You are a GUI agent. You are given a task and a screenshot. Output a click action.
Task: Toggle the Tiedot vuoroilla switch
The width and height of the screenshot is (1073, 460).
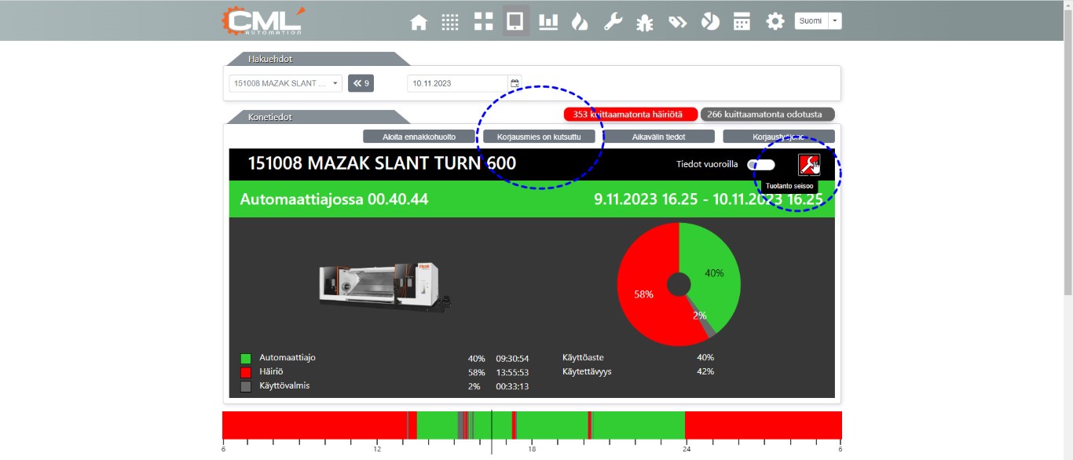760,165
